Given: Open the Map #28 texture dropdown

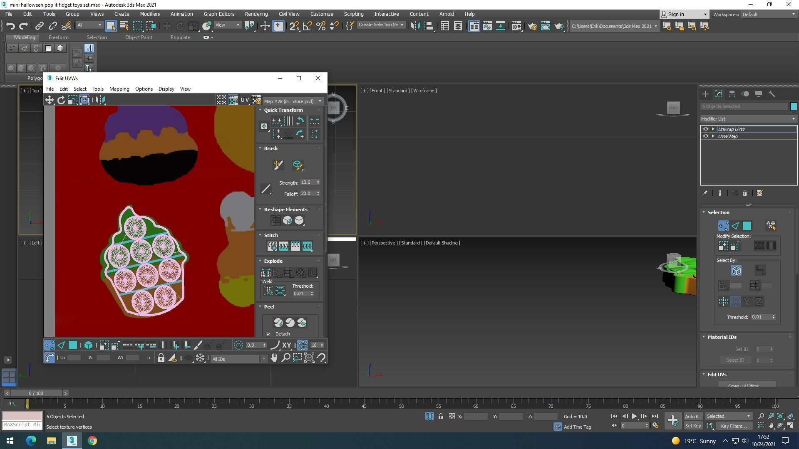Looking at the screenshot, I should point(293,101).
